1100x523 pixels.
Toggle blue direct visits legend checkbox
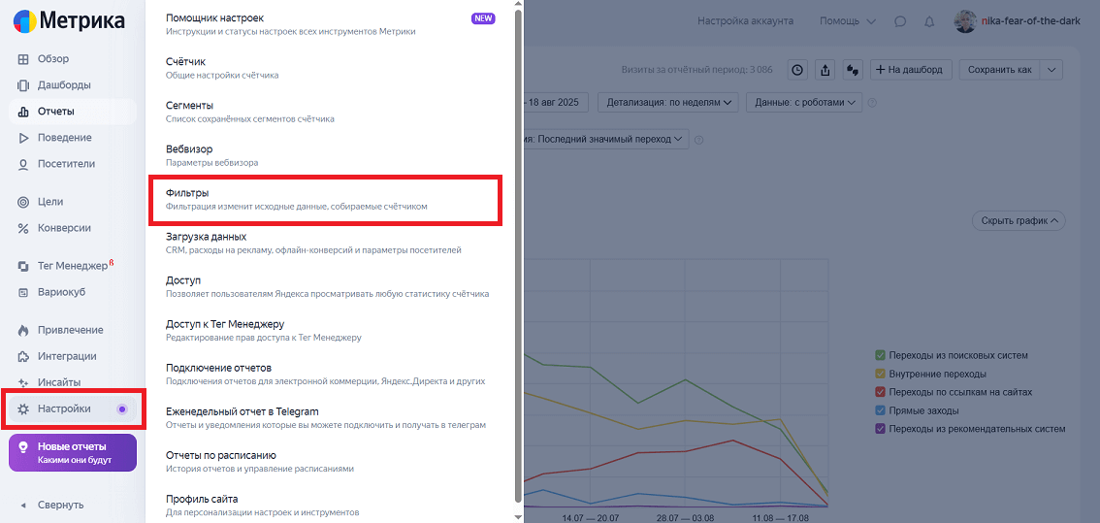(x=880, y=410)
